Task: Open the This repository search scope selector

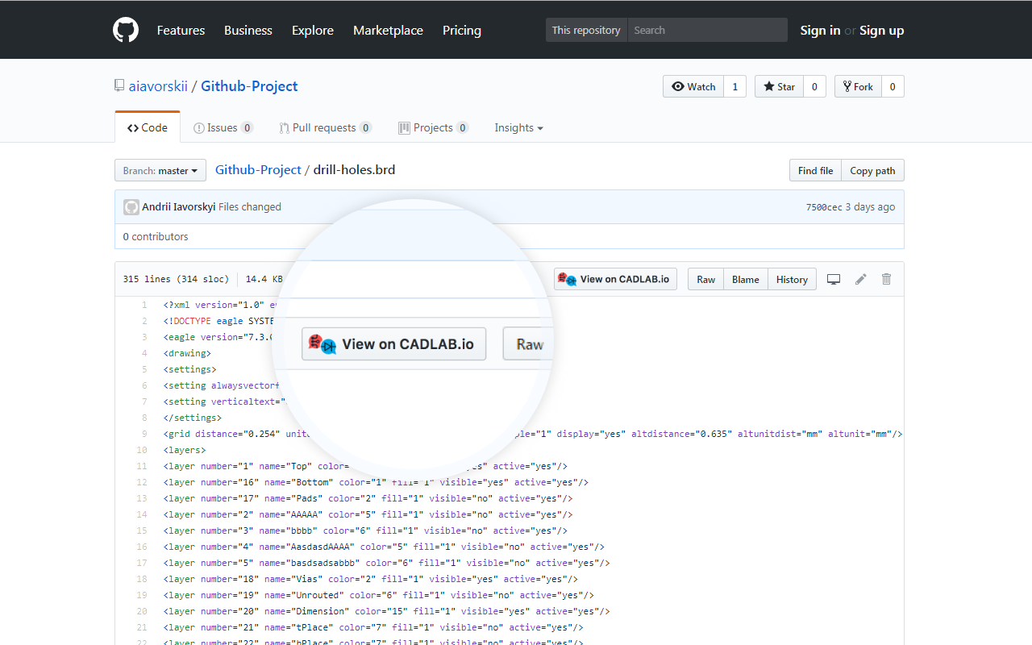Action: [x=585, y=29]
